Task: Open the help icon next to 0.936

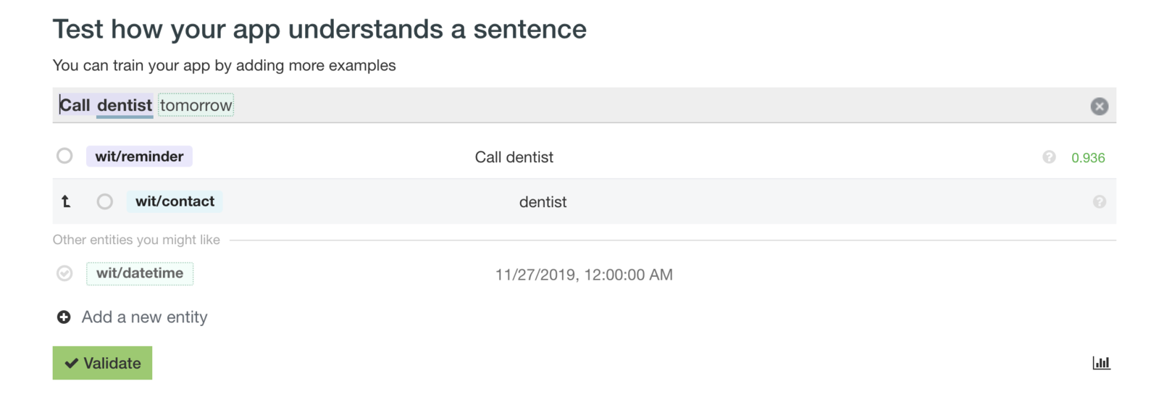Action: [1049, 157]
